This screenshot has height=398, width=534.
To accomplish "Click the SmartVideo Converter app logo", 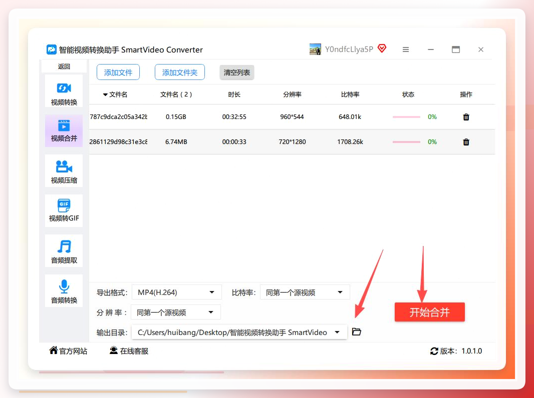I will 52,49.
